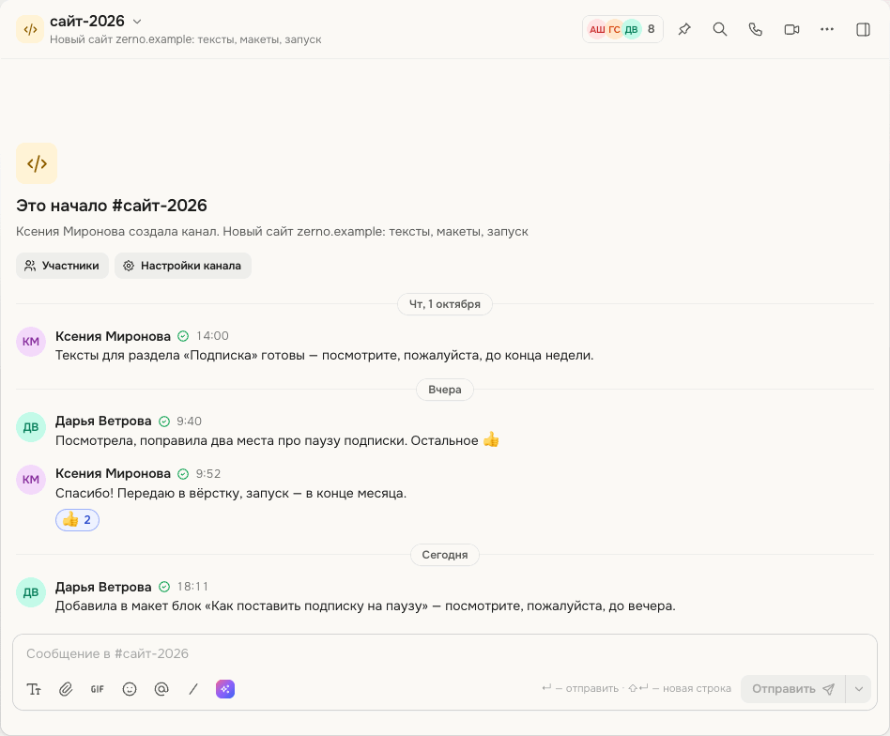
Task: Open more options via the three dots
Action: coord(827,29)
